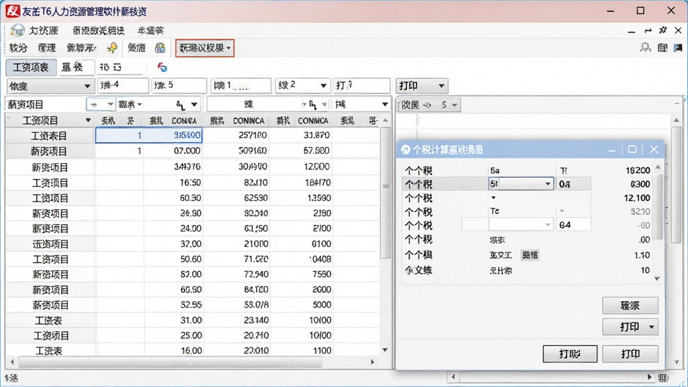
Task: Click the 16200 value in the dialog
Action: pyautogui.click(x=638, y=170)
